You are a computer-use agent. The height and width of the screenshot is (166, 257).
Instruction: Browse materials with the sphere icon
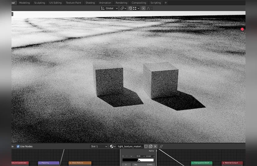112,146
